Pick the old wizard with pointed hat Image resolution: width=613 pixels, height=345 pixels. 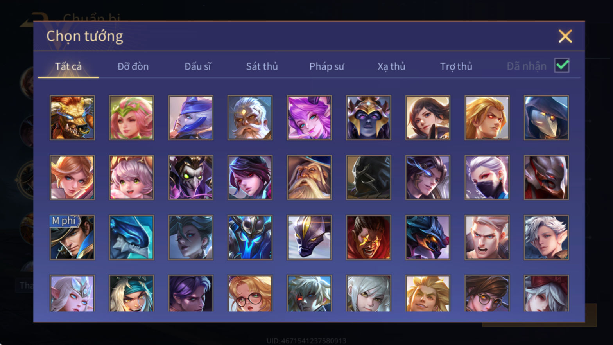click(x=309, y=178)
